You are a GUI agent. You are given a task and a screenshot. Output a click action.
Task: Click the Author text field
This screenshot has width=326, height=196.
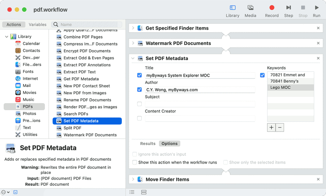tap(200, 90)
